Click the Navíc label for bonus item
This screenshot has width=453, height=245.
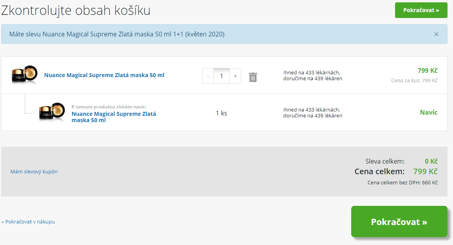click(x=429, y=112)
